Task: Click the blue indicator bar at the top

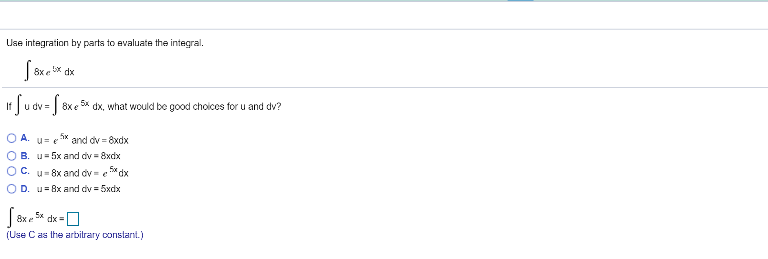Action: coord(520,1)
